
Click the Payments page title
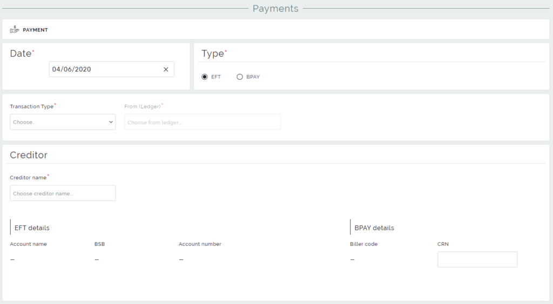tap(275, 9)
